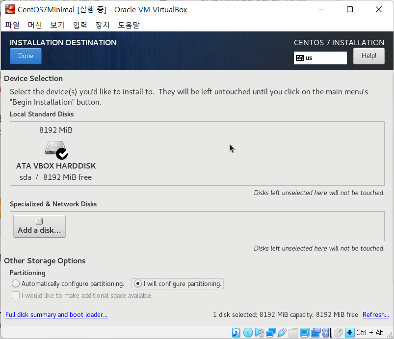Click the VirtualBox app icon in title bar

point(10,9)
